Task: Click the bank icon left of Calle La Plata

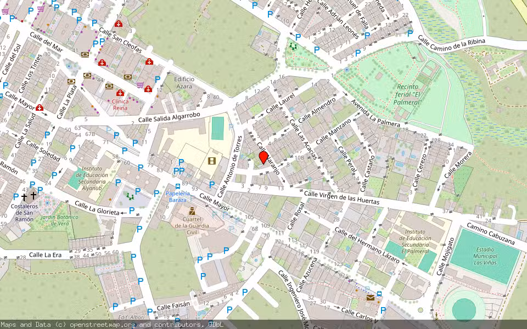Action: coord(71,81)
